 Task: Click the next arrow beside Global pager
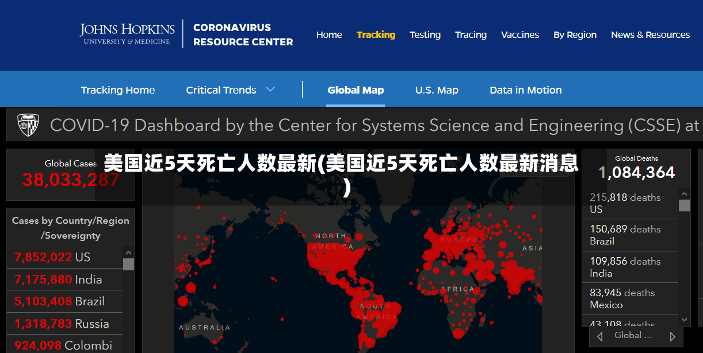[x=673, y=336]
